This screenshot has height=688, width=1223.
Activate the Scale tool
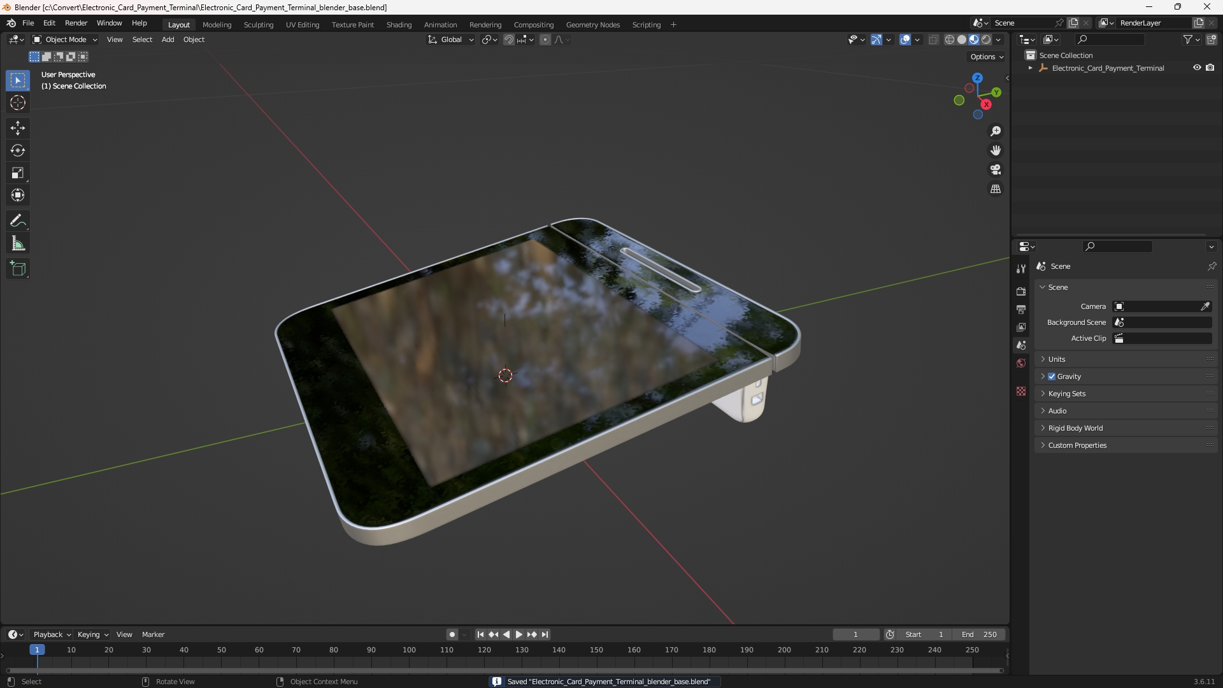pos(18,173)
